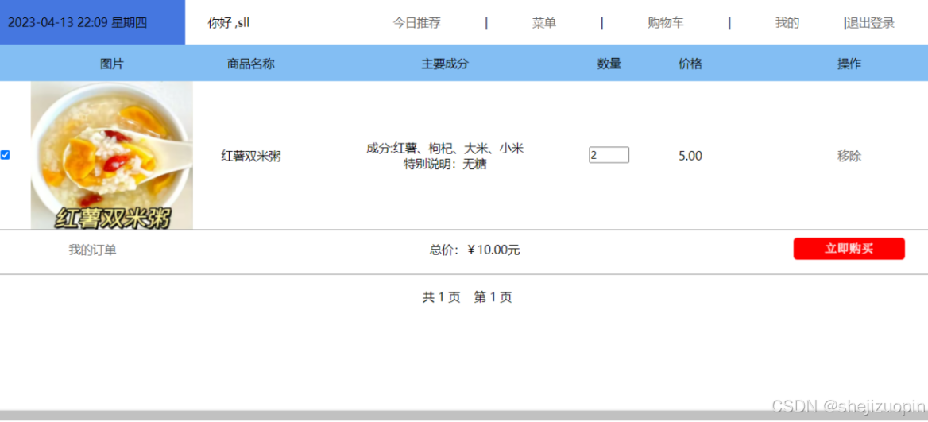Click the 共 1 页 pagination text
This screenshot has height=422, width=928.
click(441, 297)
